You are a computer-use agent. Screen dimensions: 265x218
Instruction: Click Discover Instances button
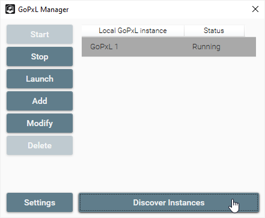tap(169, 202)
